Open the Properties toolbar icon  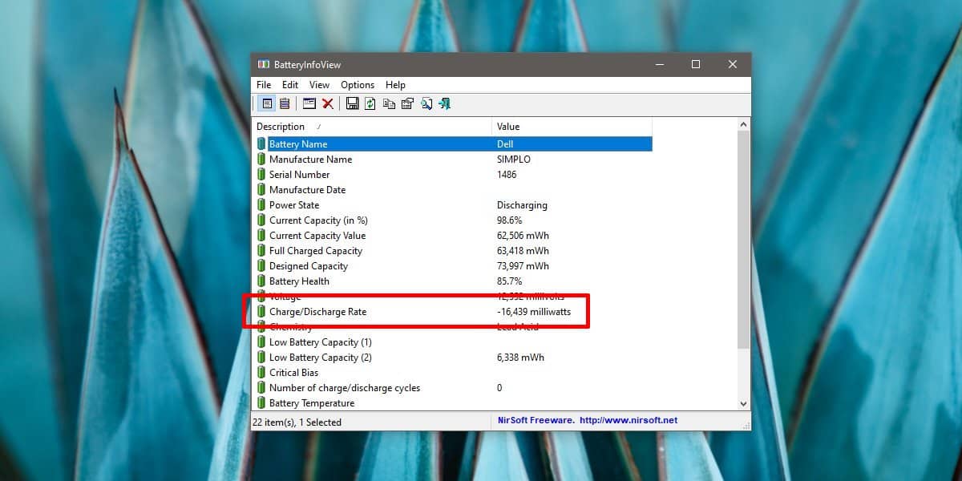coord(407,103)
